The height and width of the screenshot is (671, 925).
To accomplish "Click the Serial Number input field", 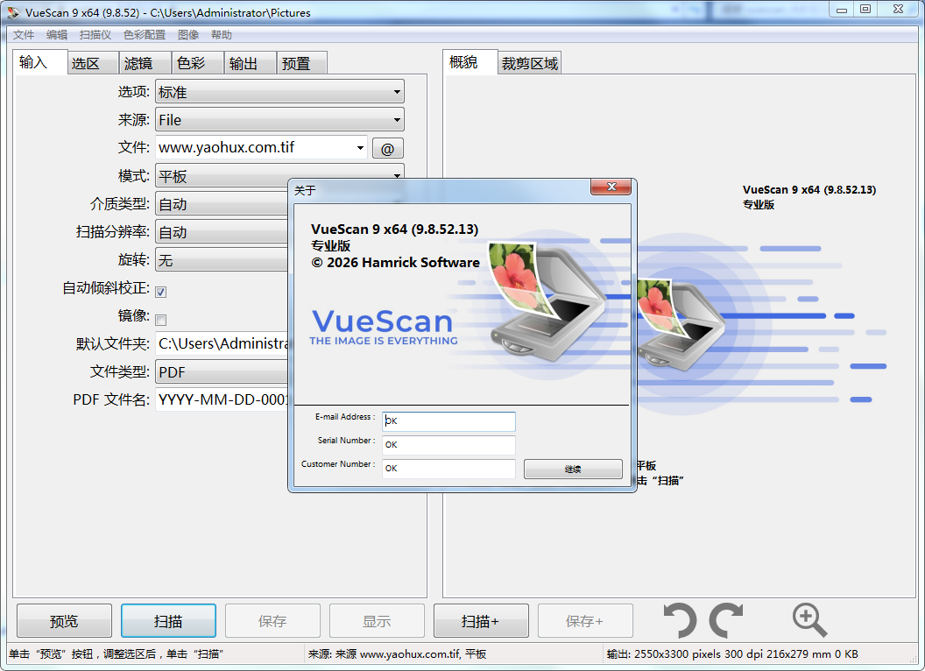I will (448, 445).
